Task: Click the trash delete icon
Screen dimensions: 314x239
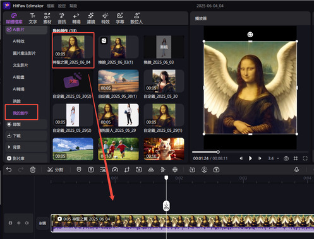Action: pyautogui.click(x=33, y=170)
